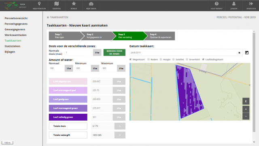The image size is (259, 146).
Task: Click the Normaal water amount field
Action: coord(57,68)
